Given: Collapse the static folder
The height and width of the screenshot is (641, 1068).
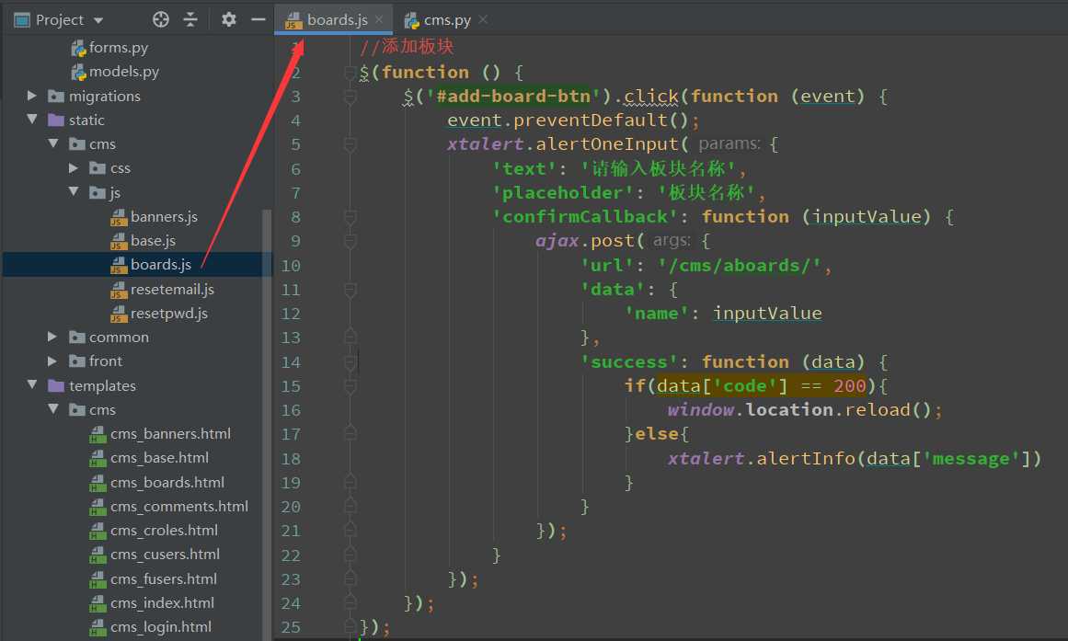Looking at the screenshot, I should pos(31,120).
